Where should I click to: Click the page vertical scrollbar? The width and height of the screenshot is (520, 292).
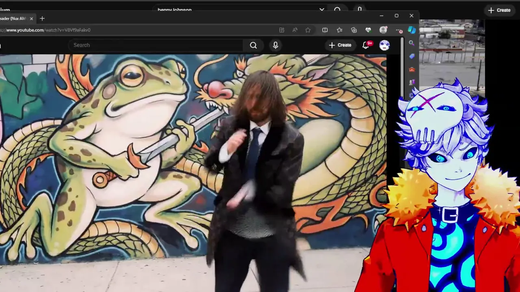[x=402, y=67]
